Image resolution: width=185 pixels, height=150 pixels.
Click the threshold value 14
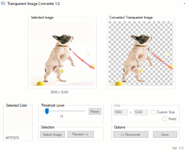(x=61, y=117)
